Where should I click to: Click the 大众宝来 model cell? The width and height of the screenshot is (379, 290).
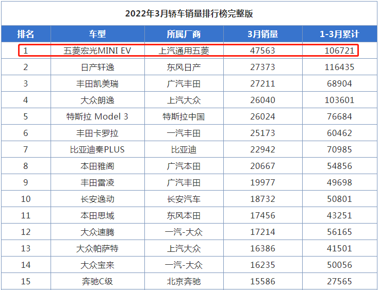click(97, 265)
